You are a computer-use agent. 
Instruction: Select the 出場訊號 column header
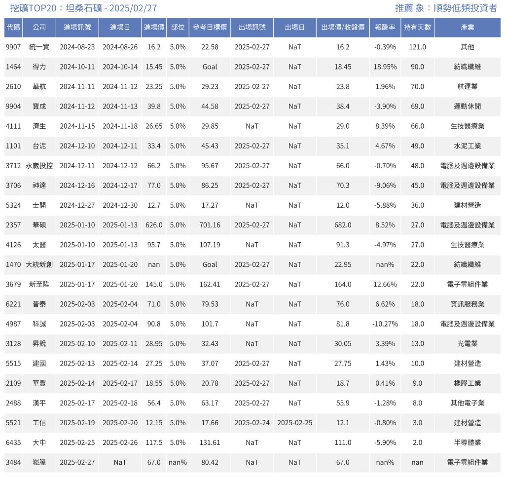252,27
